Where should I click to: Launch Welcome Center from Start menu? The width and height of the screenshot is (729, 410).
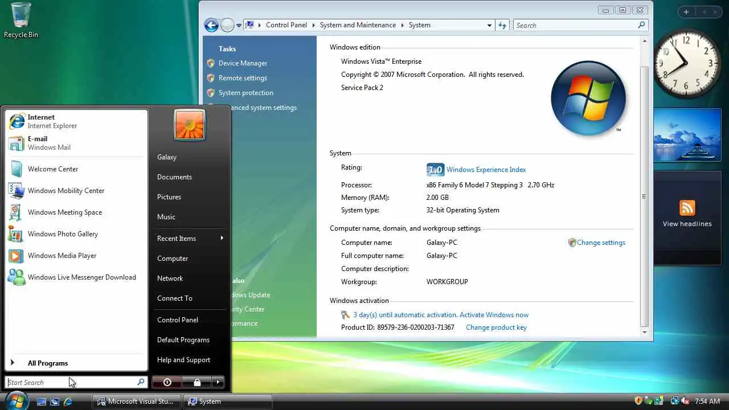75,169
